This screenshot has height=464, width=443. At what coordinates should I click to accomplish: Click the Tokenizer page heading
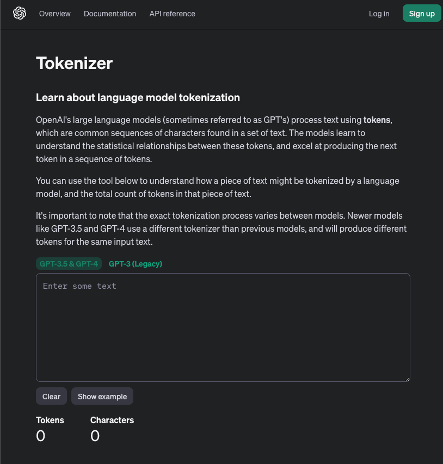(74, 63)
